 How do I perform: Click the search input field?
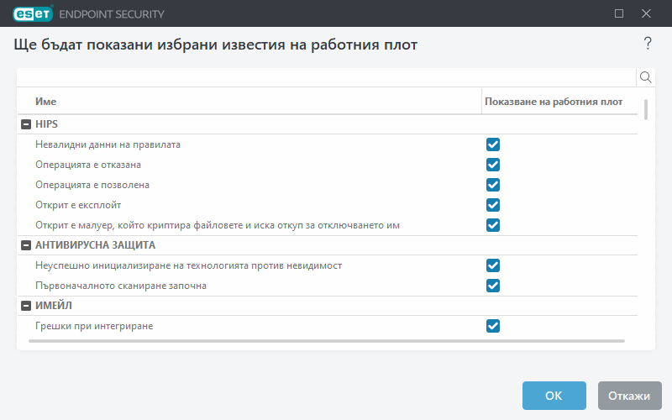click(327, 77)
